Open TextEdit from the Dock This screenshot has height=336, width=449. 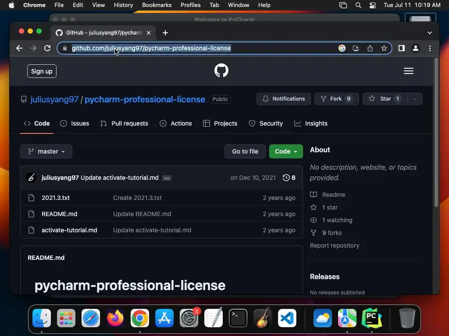pos(214,318)
